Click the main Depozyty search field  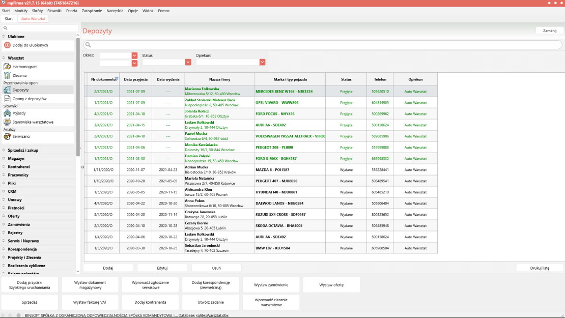click(x=323, y=45)
